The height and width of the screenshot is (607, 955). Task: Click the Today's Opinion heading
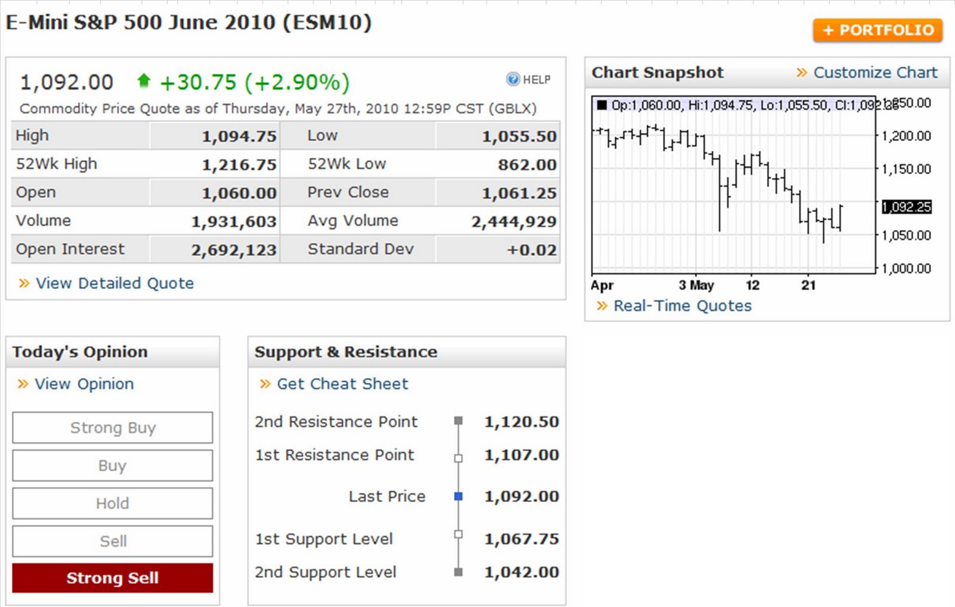80,352
